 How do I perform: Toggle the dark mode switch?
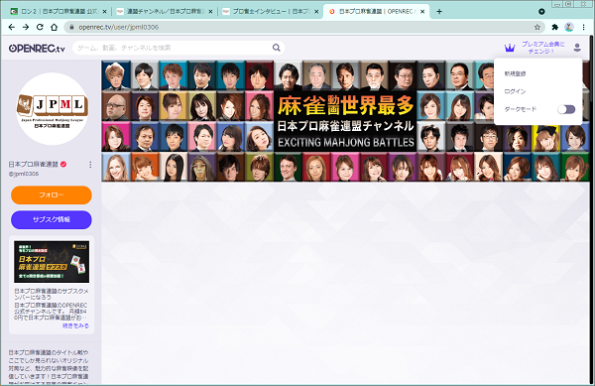click(x=566, y=109)
